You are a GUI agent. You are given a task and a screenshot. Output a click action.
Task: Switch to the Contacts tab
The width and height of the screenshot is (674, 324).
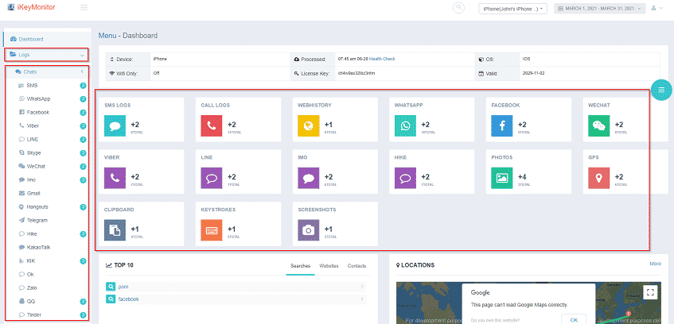click(356, 266)
